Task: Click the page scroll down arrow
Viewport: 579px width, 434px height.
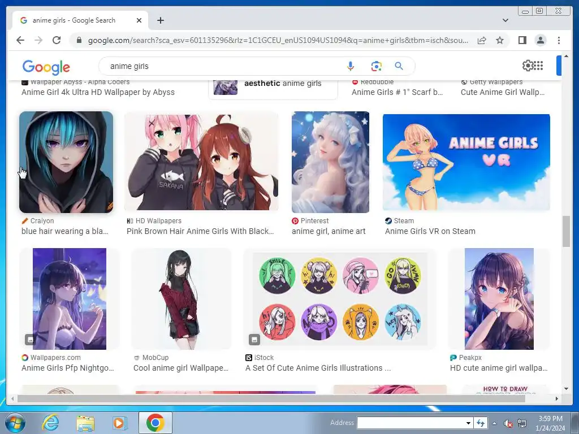Action: 566,389
